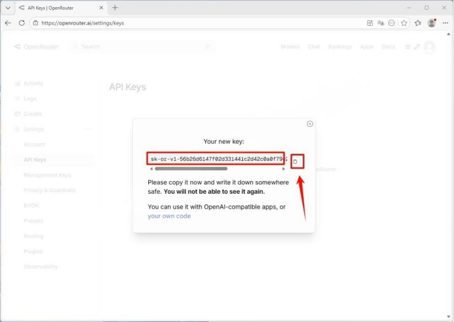This screenshot has height=322, width=454.
Task: Open Management Keys in sidebar
Action: click(47, 175)
